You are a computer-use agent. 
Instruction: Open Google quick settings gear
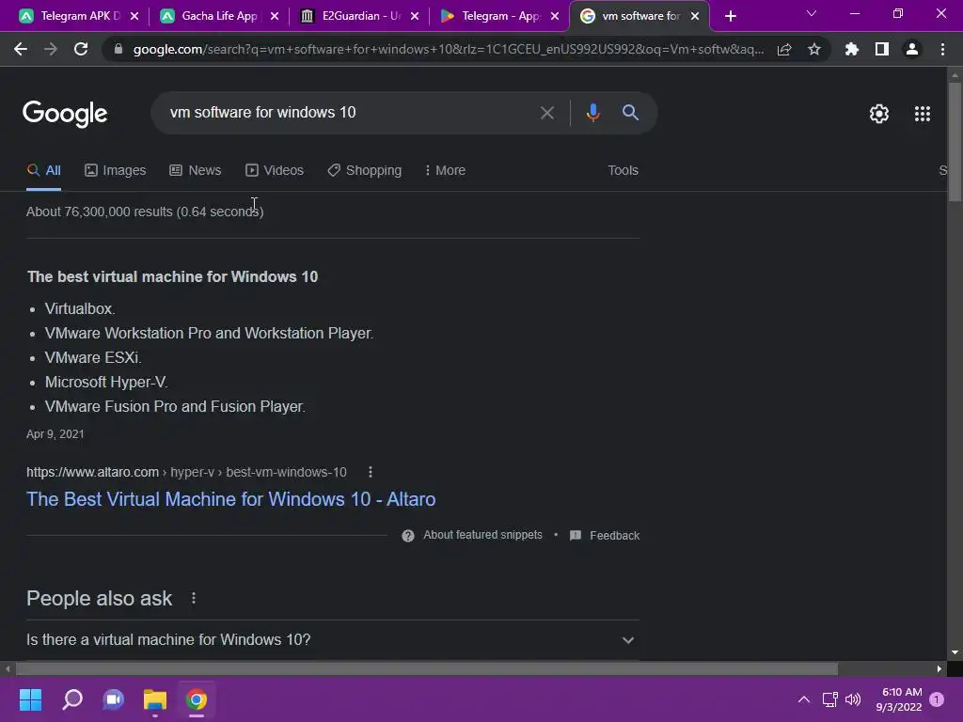point(879,114)
